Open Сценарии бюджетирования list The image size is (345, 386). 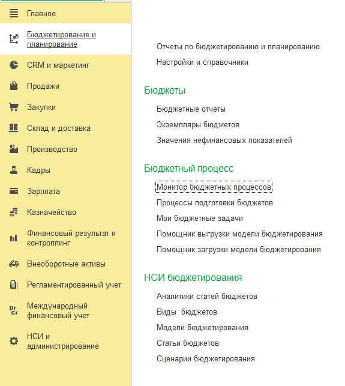[x=206, y=358]
